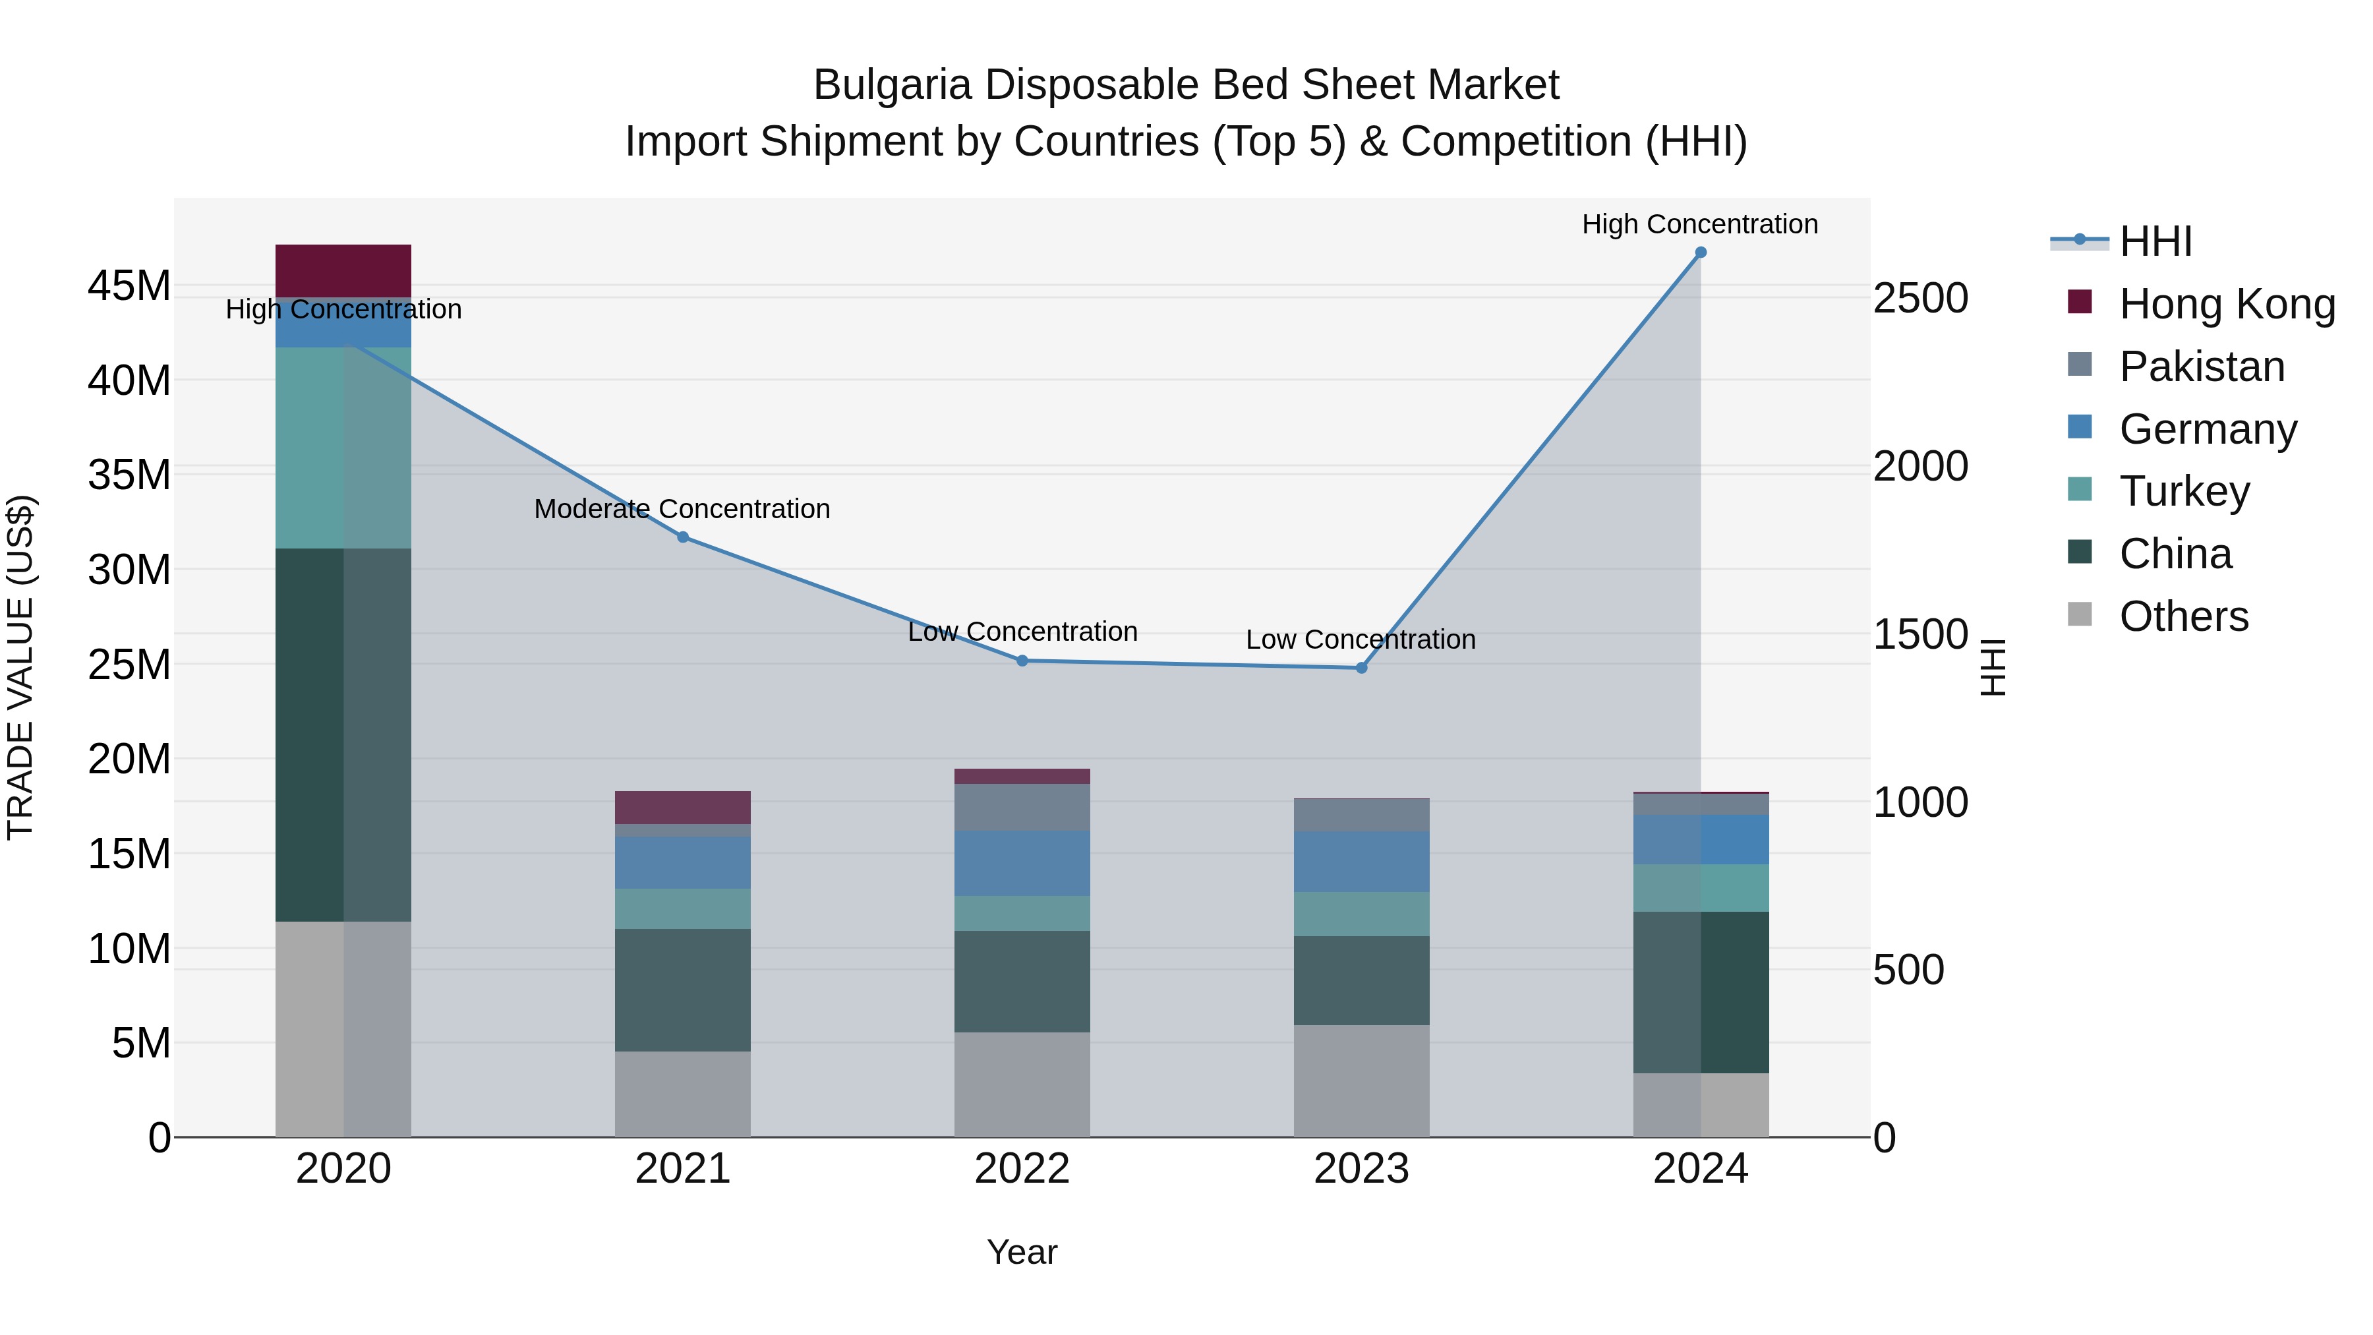Click the 2500 HHI axis tick label

coord(1921,299)
